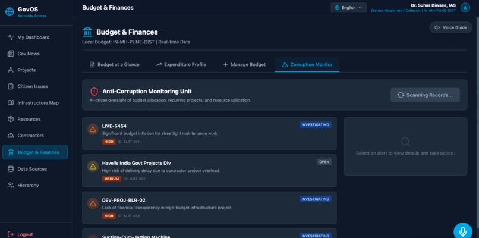Click the Hierarchy people icon

click(11, 186)
